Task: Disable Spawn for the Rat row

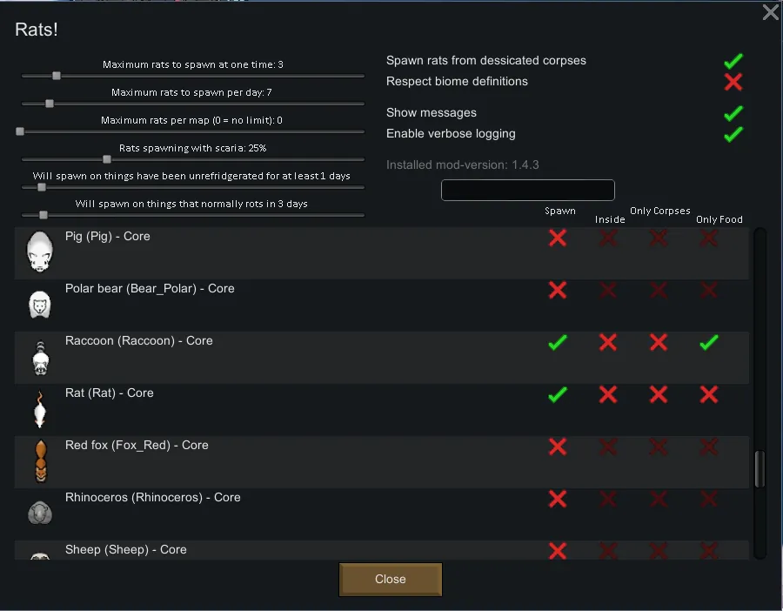Action: point(558,394)
